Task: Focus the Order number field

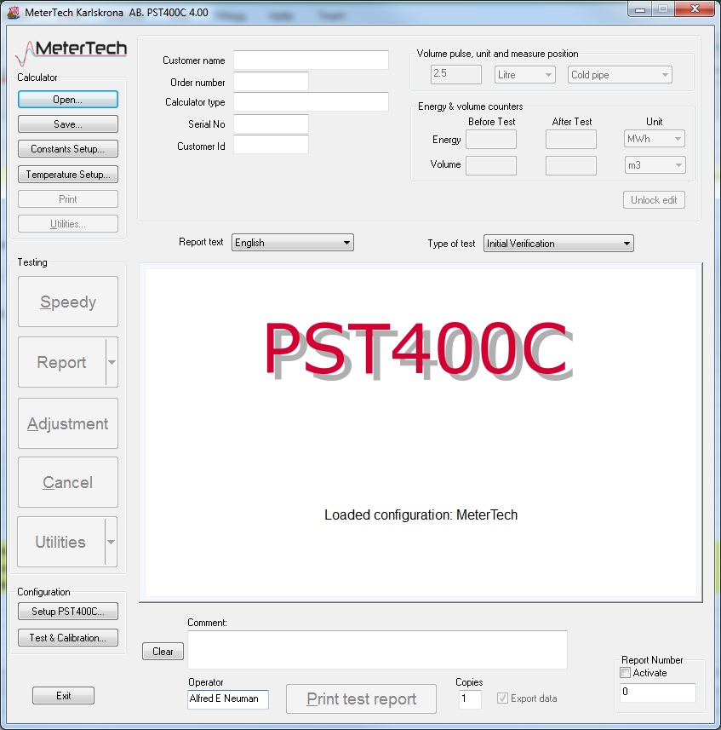Action: [272, 82]
